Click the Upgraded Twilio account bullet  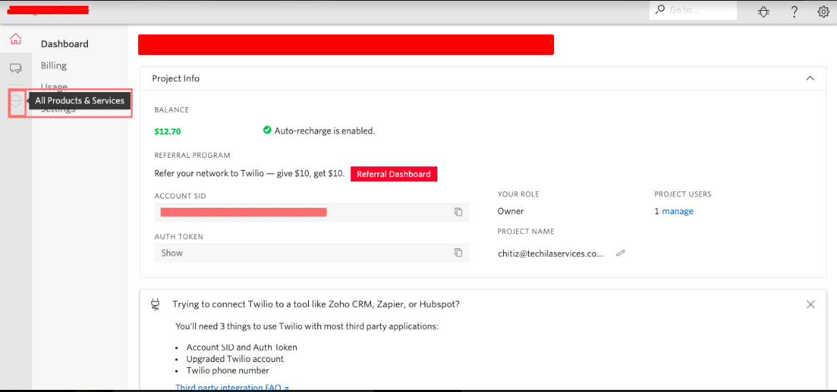pyautogui.click(x=235, y=359)
